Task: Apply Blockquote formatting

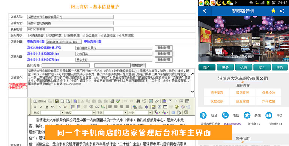Action: click(x=97, y=107)
